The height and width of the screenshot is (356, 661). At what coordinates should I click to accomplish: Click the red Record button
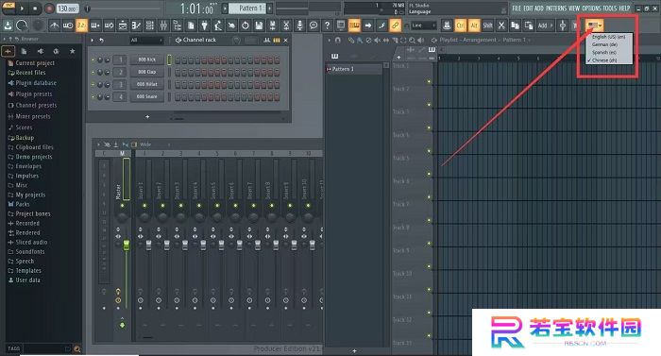49,8
